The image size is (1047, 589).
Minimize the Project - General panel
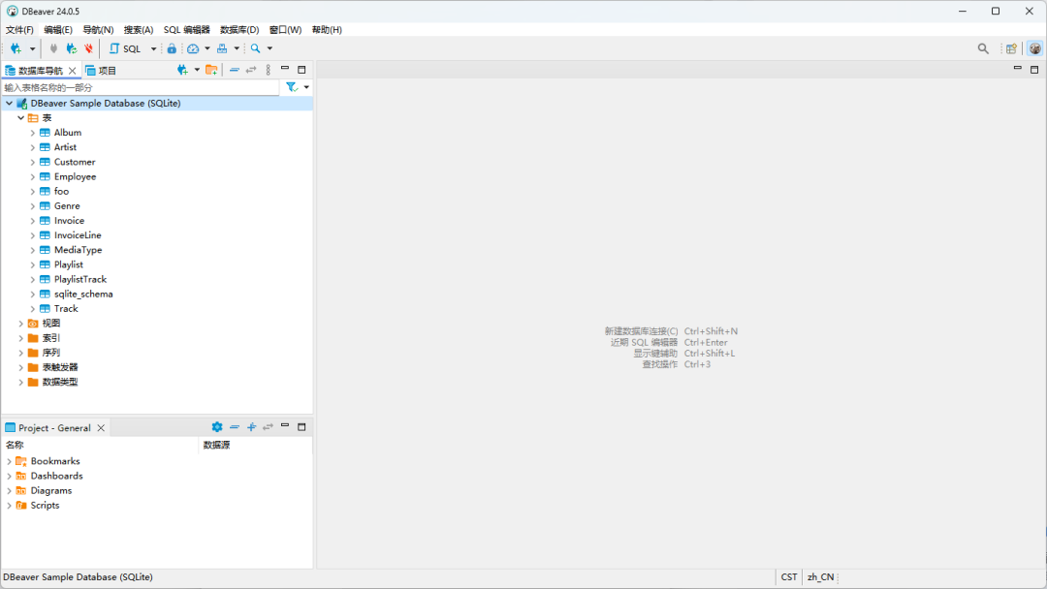[285, 425]
